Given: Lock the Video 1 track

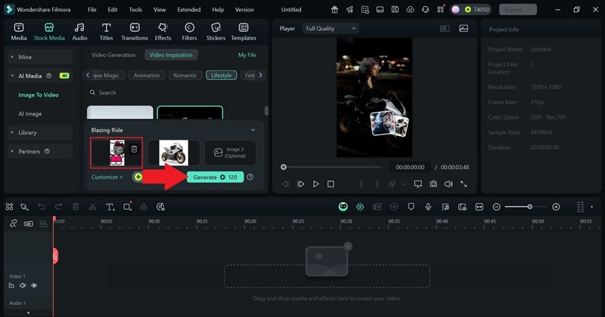Looking at the screenshot, I should (11, 285).
